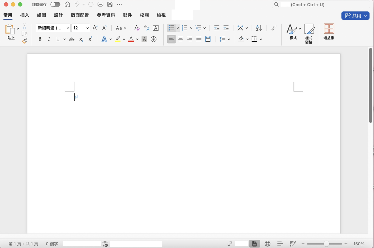Click the Copy icon

point(25,33)
